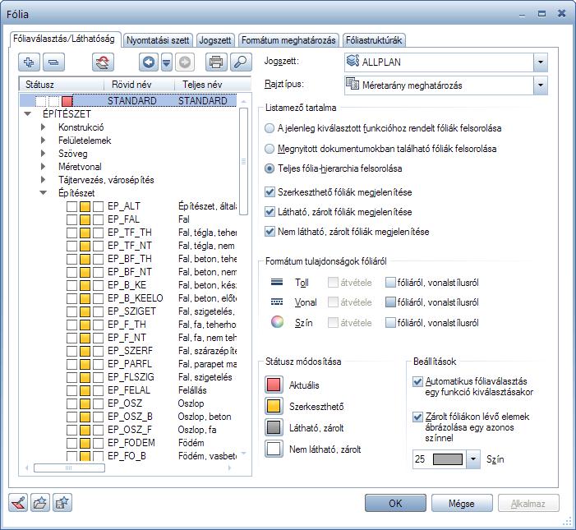
Task: Open the Jogszett ALLPLAN dropdown
Action: tap(541, 62)
